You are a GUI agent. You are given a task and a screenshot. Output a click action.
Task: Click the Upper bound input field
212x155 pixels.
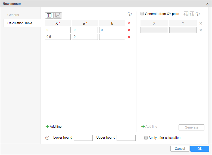tap(126, 138)
